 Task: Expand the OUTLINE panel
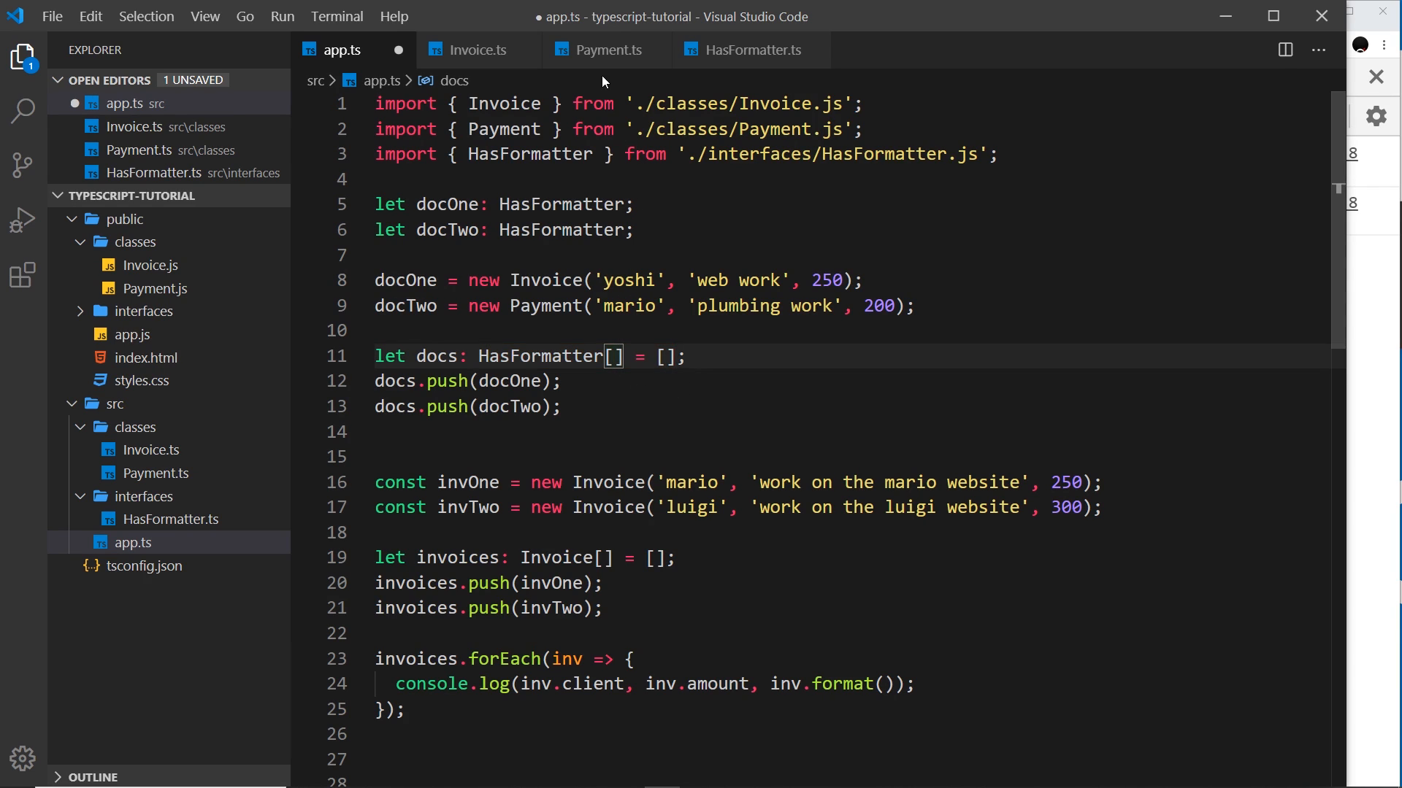[x=58, y=777]
